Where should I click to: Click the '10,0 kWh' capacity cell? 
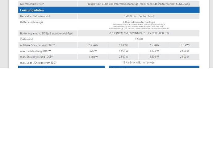click(x=185, y=45)
